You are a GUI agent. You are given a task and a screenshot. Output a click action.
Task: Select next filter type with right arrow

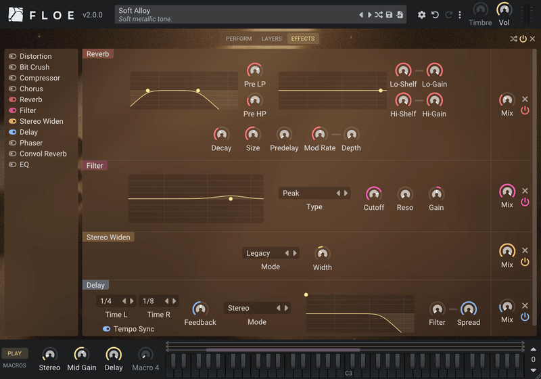346,194
